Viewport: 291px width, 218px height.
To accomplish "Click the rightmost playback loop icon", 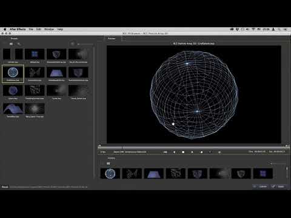I will [x=219, y=152].
